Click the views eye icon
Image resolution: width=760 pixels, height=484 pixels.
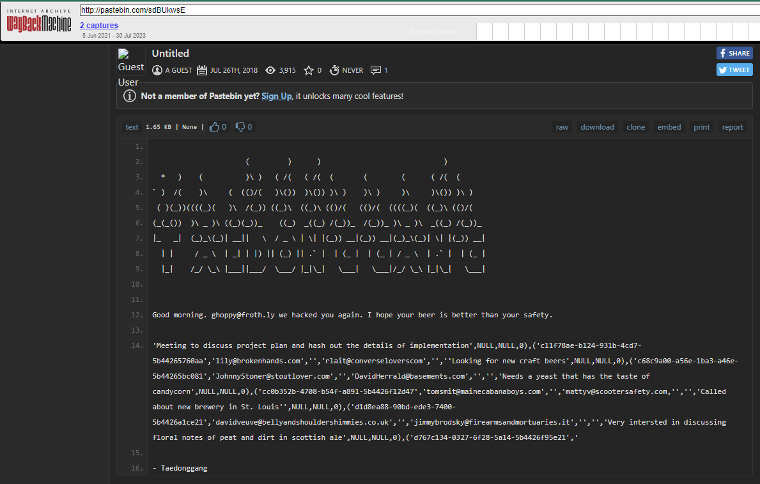(270, 70)
